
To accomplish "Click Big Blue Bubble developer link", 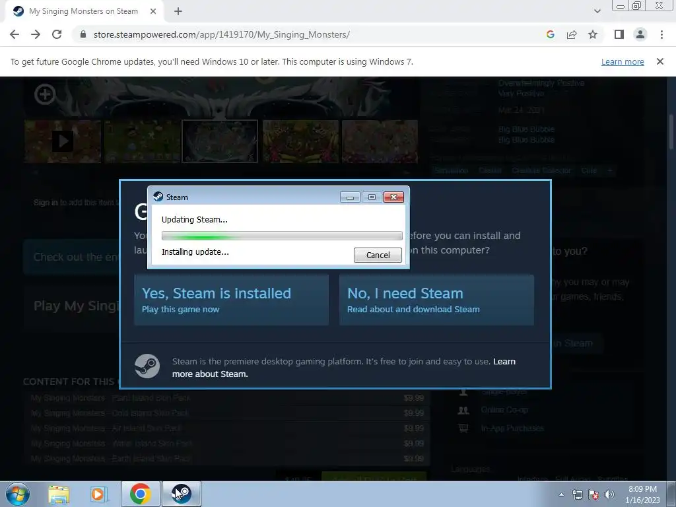I will [526, 129].
